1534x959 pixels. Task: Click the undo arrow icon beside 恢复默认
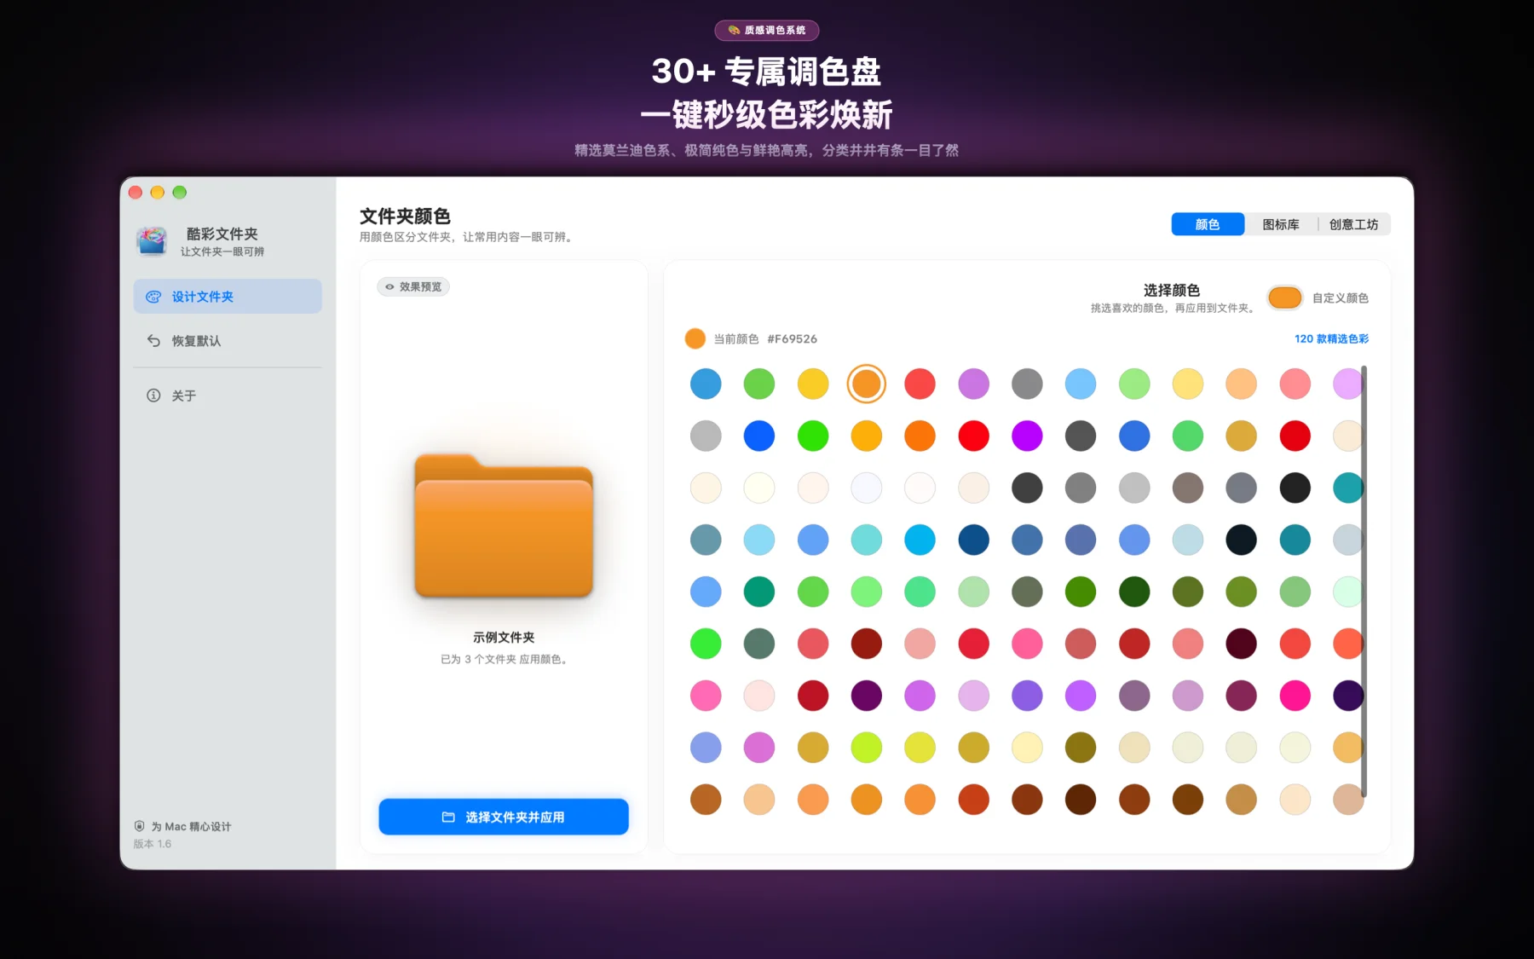[153, 341]
